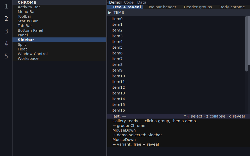The height and width of the screenshot is (156, 250).
Task: Open the Code tab
Action: 129,2
